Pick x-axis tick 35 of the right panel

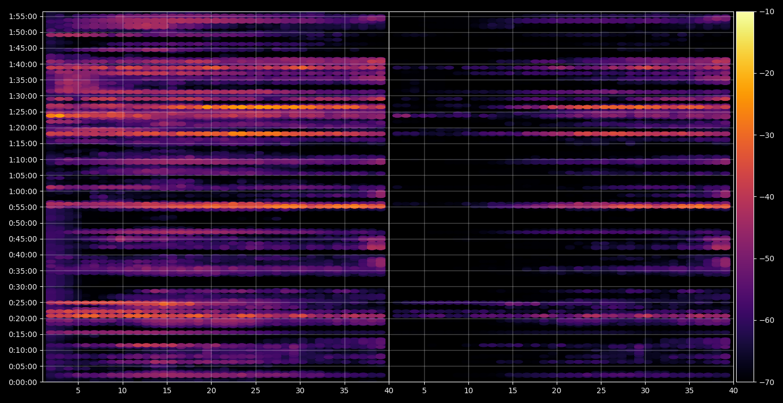pyautogui.click(x=689, y=390)
